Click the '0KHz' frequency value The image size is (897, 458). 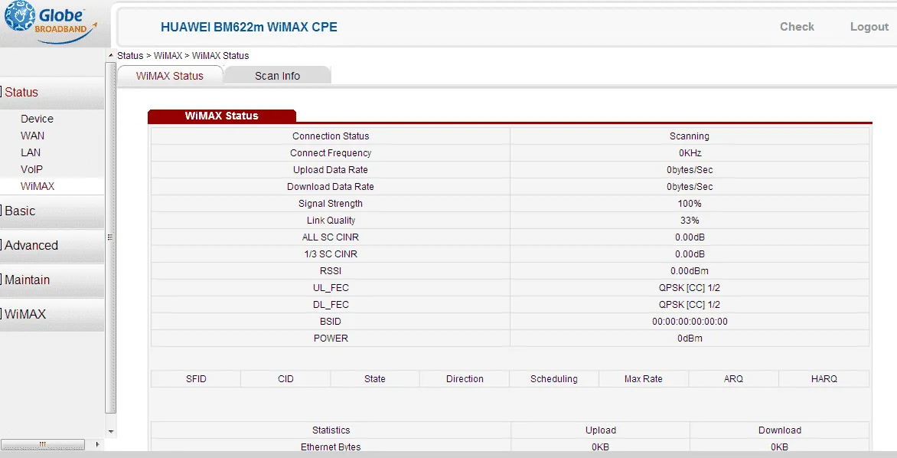690,153
